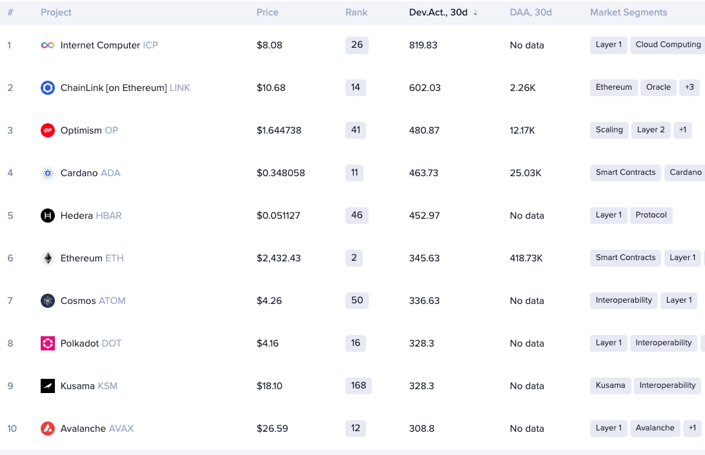Open the Ethereum ETH project
Viewport: 705px width, 455px height.
[92, 258]
